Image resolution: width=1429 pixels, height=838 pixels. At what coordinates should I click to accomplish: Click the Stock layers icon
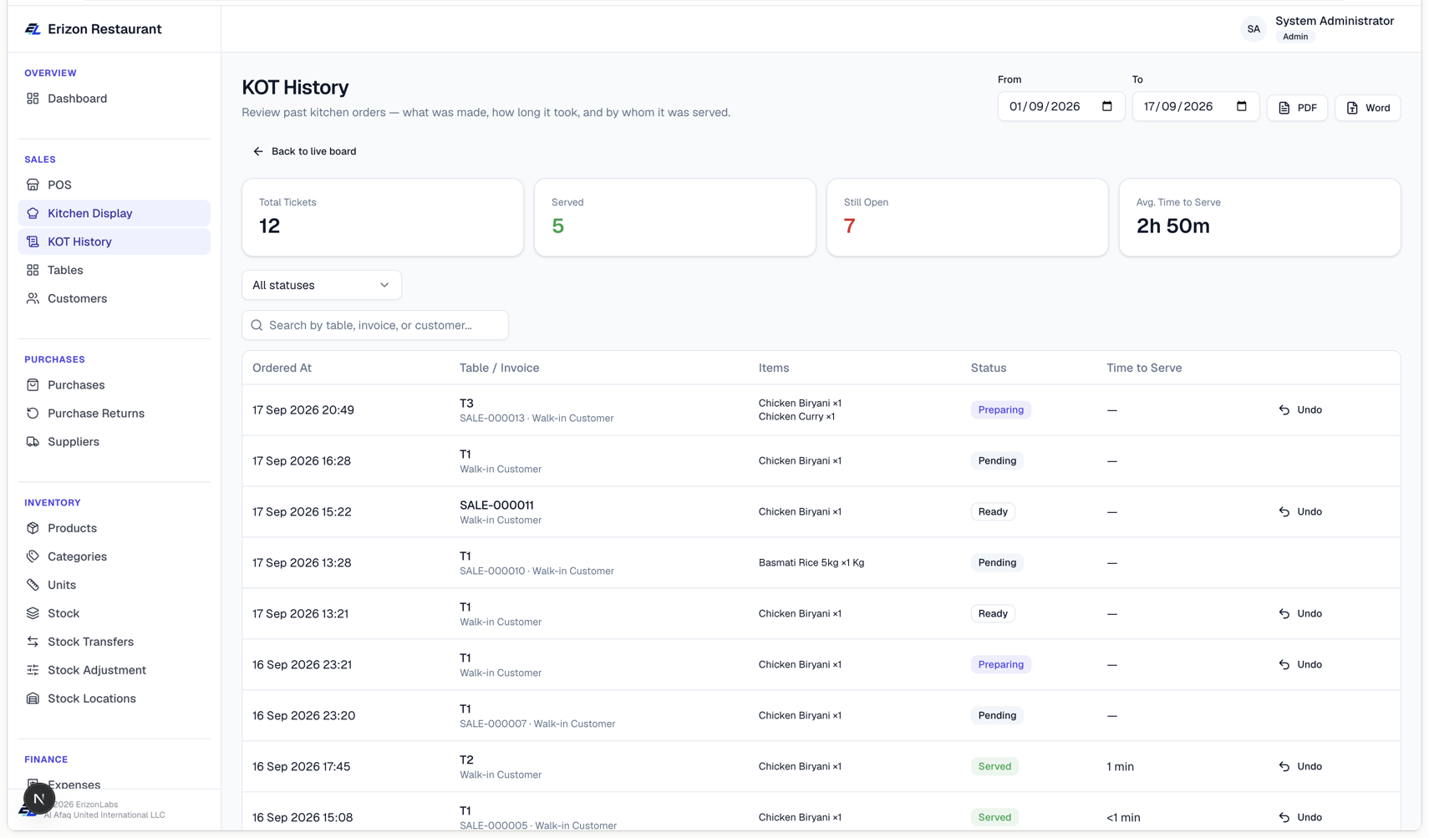pyautogui.click(x=33, y=613)
